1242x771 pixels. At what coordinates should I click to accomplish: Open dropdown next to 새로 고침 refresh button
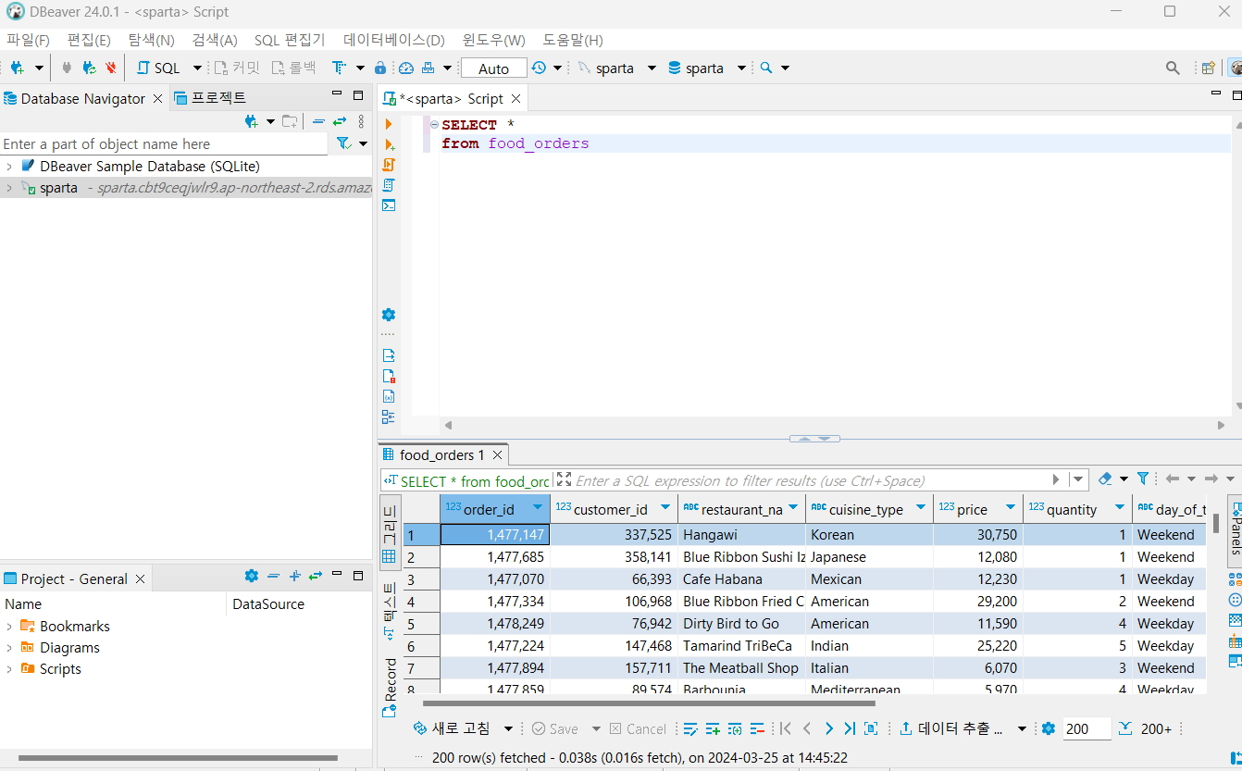coord(508,729)
